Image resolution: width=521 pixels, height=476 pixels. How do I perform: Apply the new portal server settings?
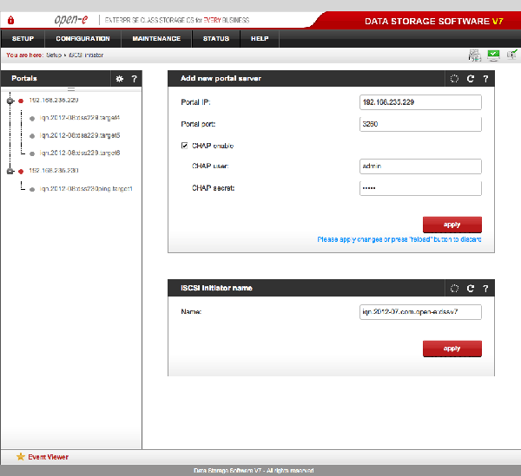tap(452, 225)
